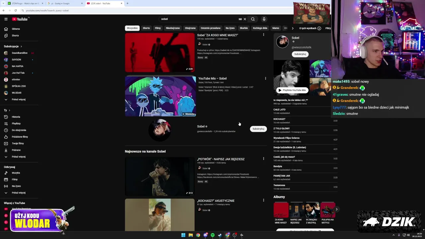Expand the Subskrypcje section header
Screen dimensions: 425x239
point(13,46)
